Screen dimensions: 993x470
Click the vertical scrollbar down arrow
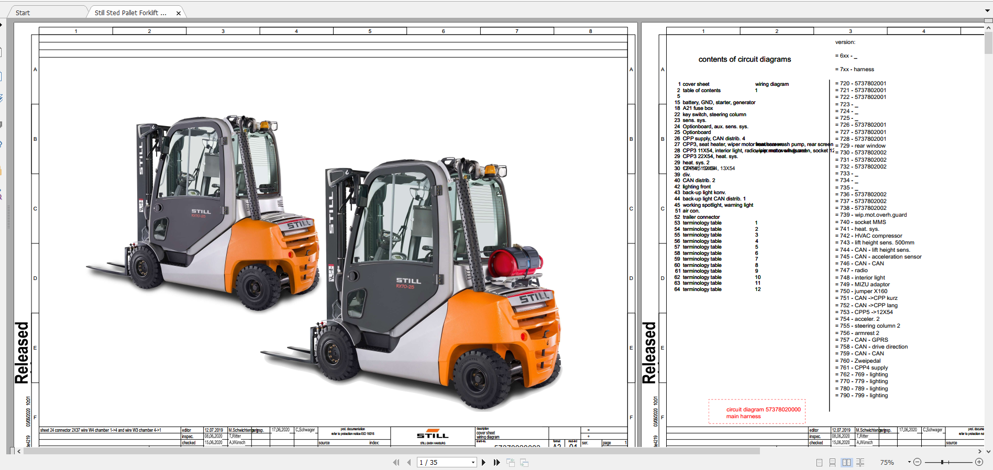pos(988,451)
